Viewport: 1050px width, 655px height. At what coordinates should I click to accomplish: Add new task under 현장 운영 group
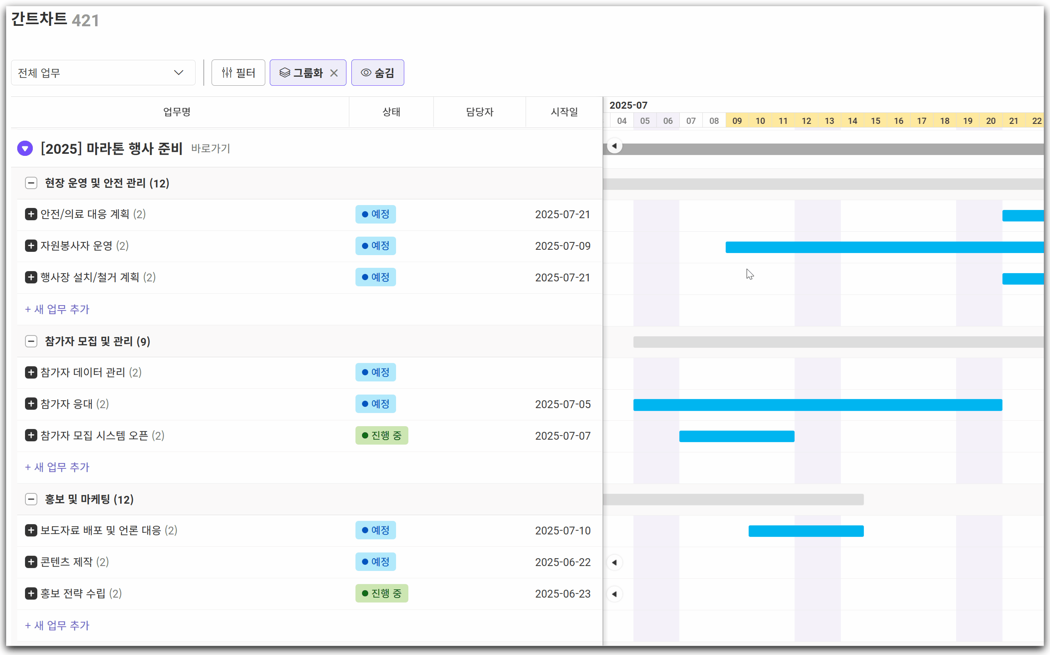click(x=57, y=309)
